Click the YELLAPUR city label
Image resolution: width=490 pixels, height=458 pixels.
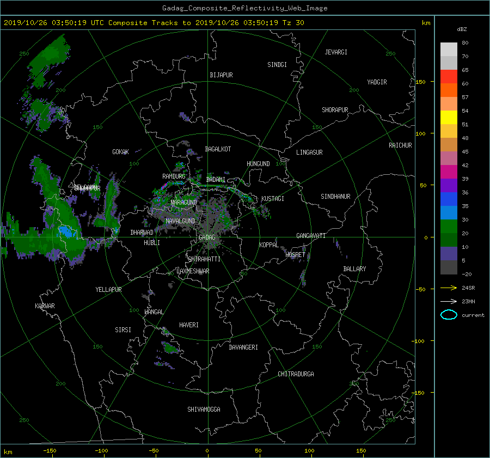point(108,290)
